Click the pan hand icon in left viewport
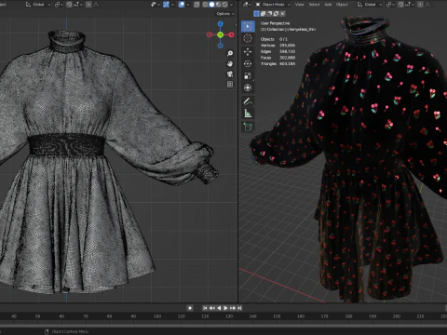Viewport: 447px width, 335px height. coord(230,63)
